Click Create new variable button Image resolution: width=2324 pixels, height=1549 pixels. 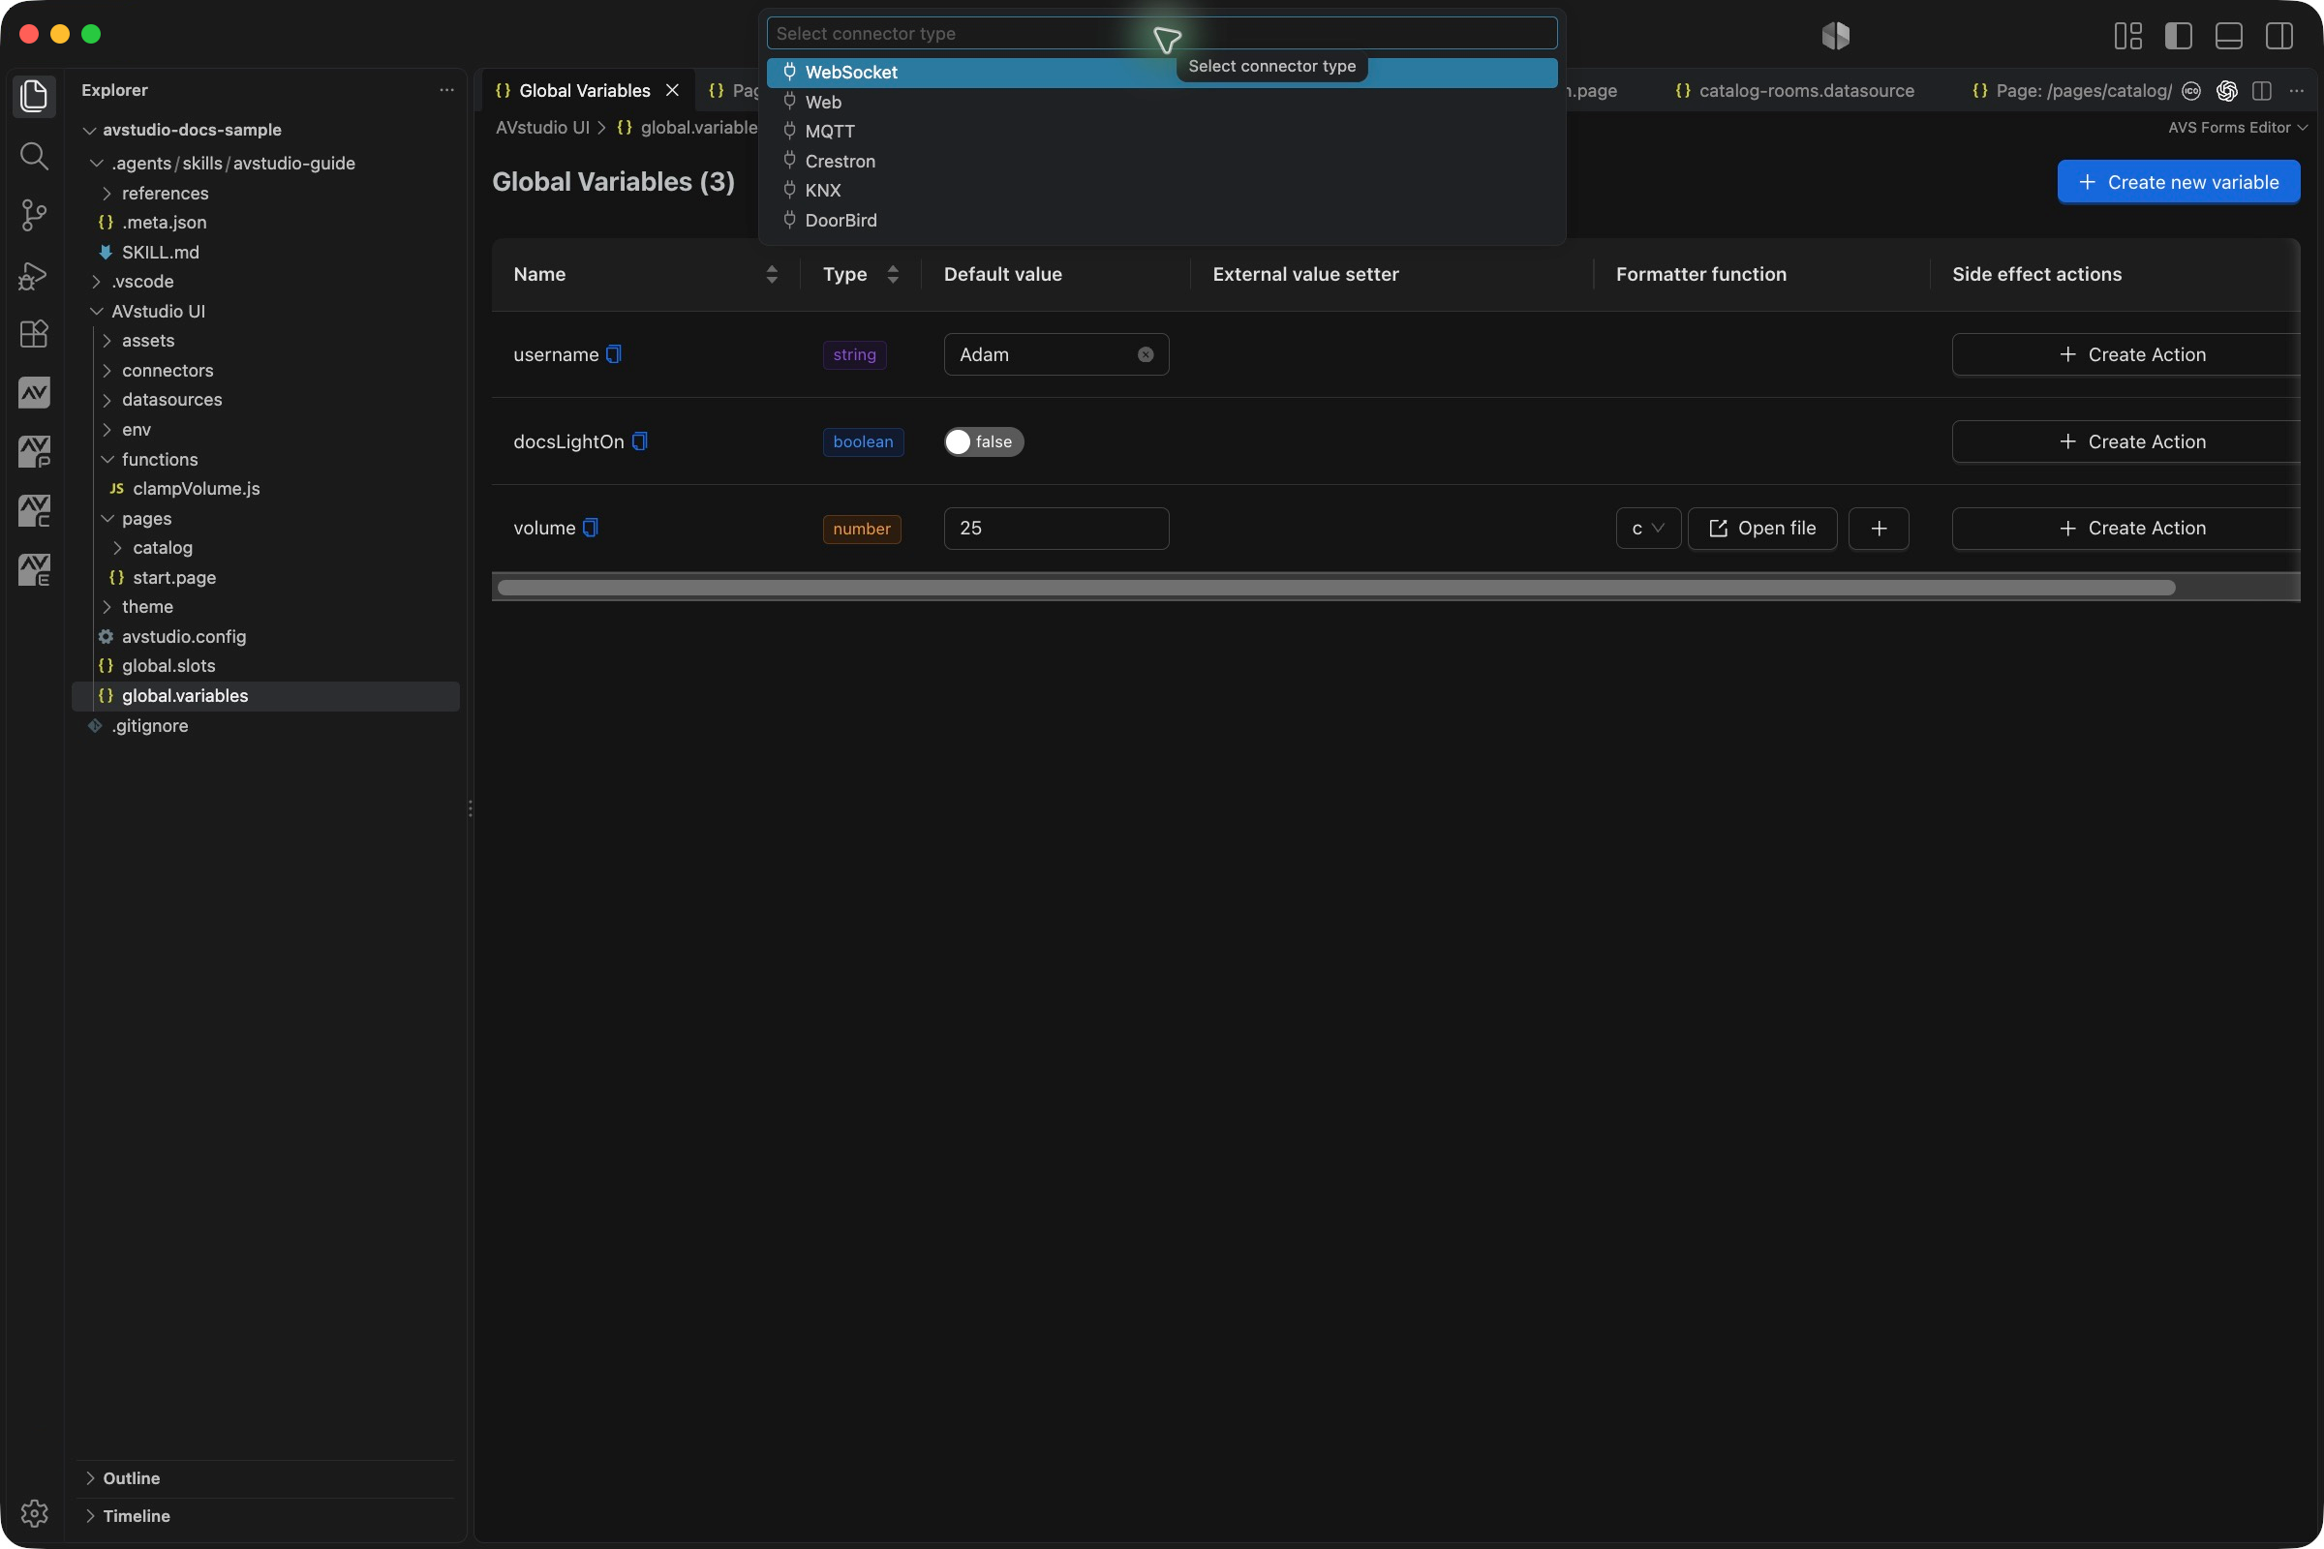click(x=2179, y=182)
